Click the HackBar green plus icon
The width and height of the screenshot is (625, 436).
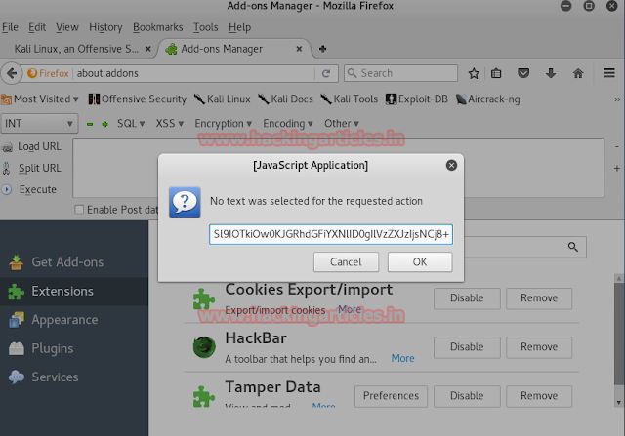tap(104, 124)
